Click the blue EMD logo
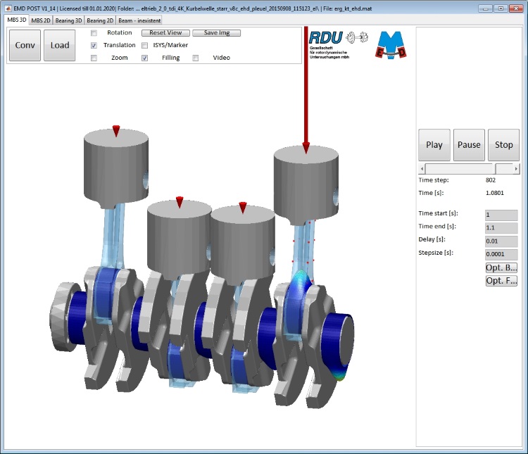 pos(391,46)
